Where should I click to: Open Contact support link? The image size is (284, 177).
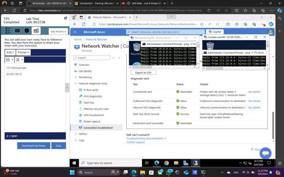point(136,142)
